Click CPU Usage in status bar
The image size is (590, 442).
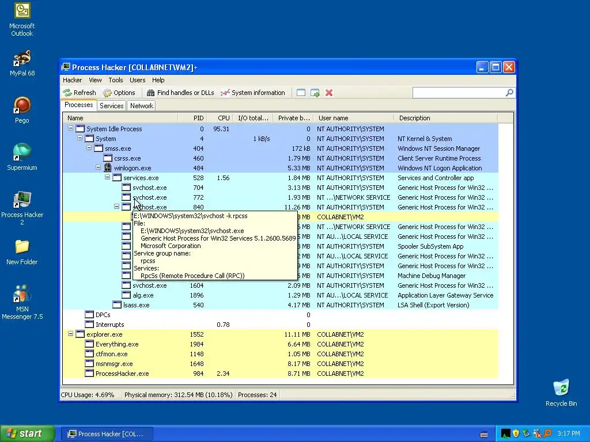point(88,395)
